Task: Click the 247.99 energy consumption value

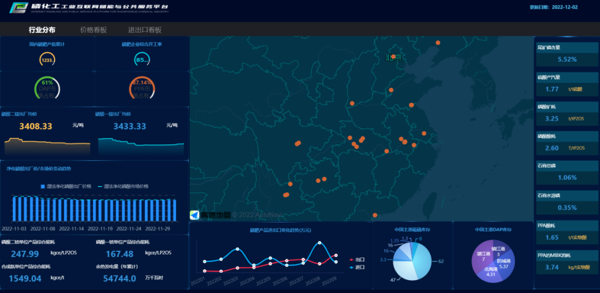Action: [x=25, y=254]
